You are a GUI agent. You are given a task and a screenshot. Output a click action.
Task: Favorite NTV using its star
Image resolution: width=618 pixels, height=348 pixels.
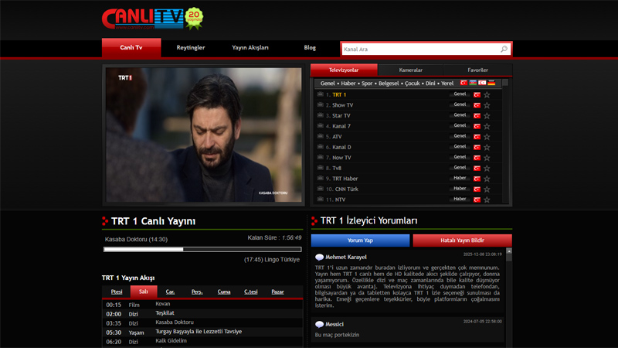(x=487, y=200)
